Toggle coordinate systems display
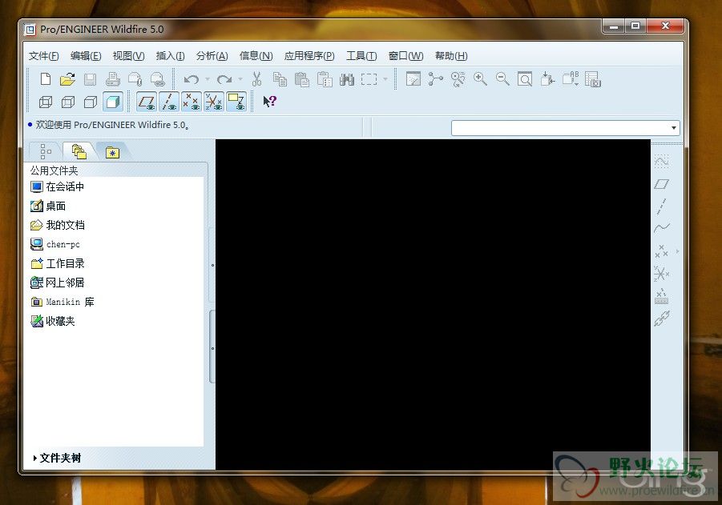 pos(214,102)
